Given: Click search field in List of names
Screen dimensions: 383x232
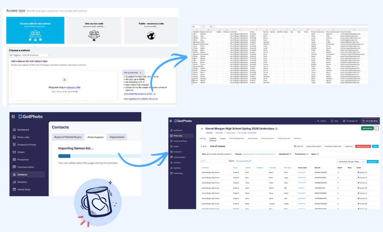Looking at the screenshot, I should pos(213,161).
